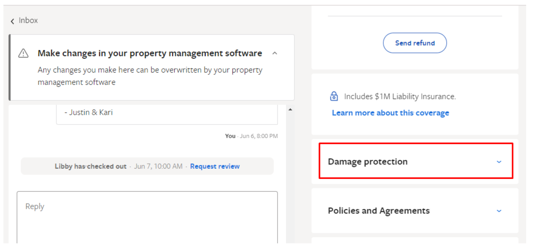Click the Damage protection heading
The width and height of the screenshot is (533, 251).
click(x=367, y=162)
